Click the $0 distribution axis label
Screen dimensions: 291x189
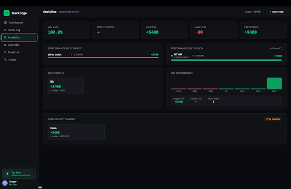(x=226, y=91)
